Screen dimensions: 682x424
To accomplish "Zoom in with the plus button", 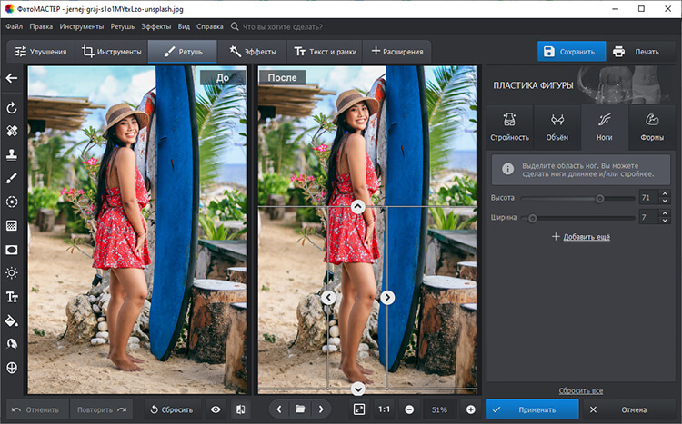I will click(470, 409).
